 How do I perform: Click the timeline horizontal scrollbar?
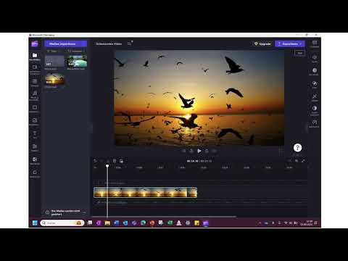[x=165, y=217]
